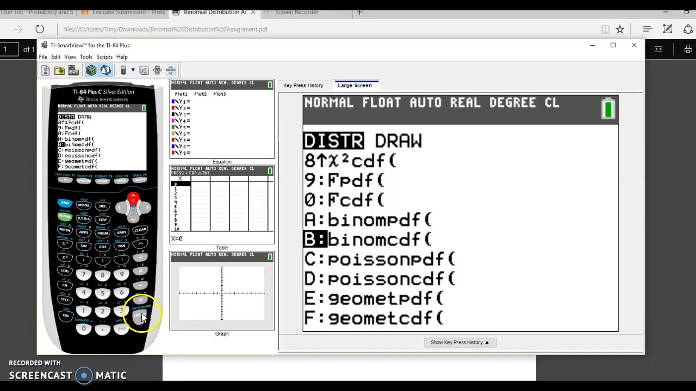
Task: Click 'B:binomcdf(' on the large screen
Action: click(x=368, y=239)
